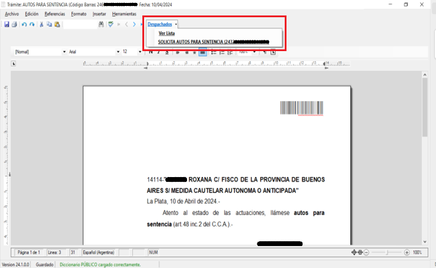Click the Save disk icon

[x=7, y=24]
